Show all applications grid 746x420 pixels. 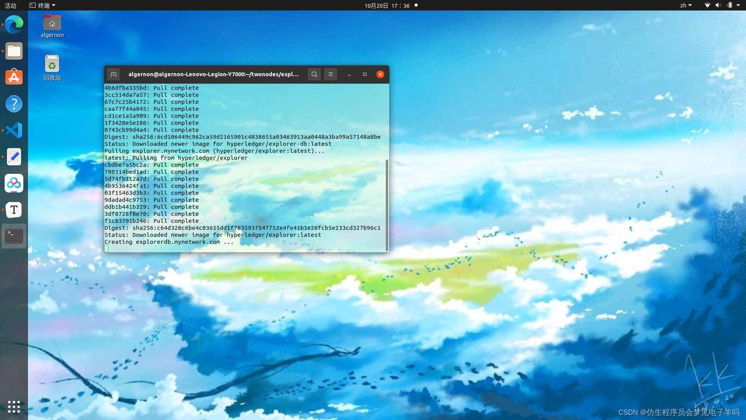click(x=14, y=407)
